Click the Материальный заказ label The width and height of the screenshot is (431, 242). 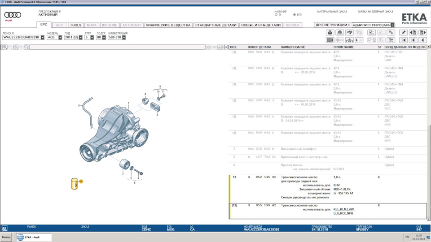[x=332, y=12]
